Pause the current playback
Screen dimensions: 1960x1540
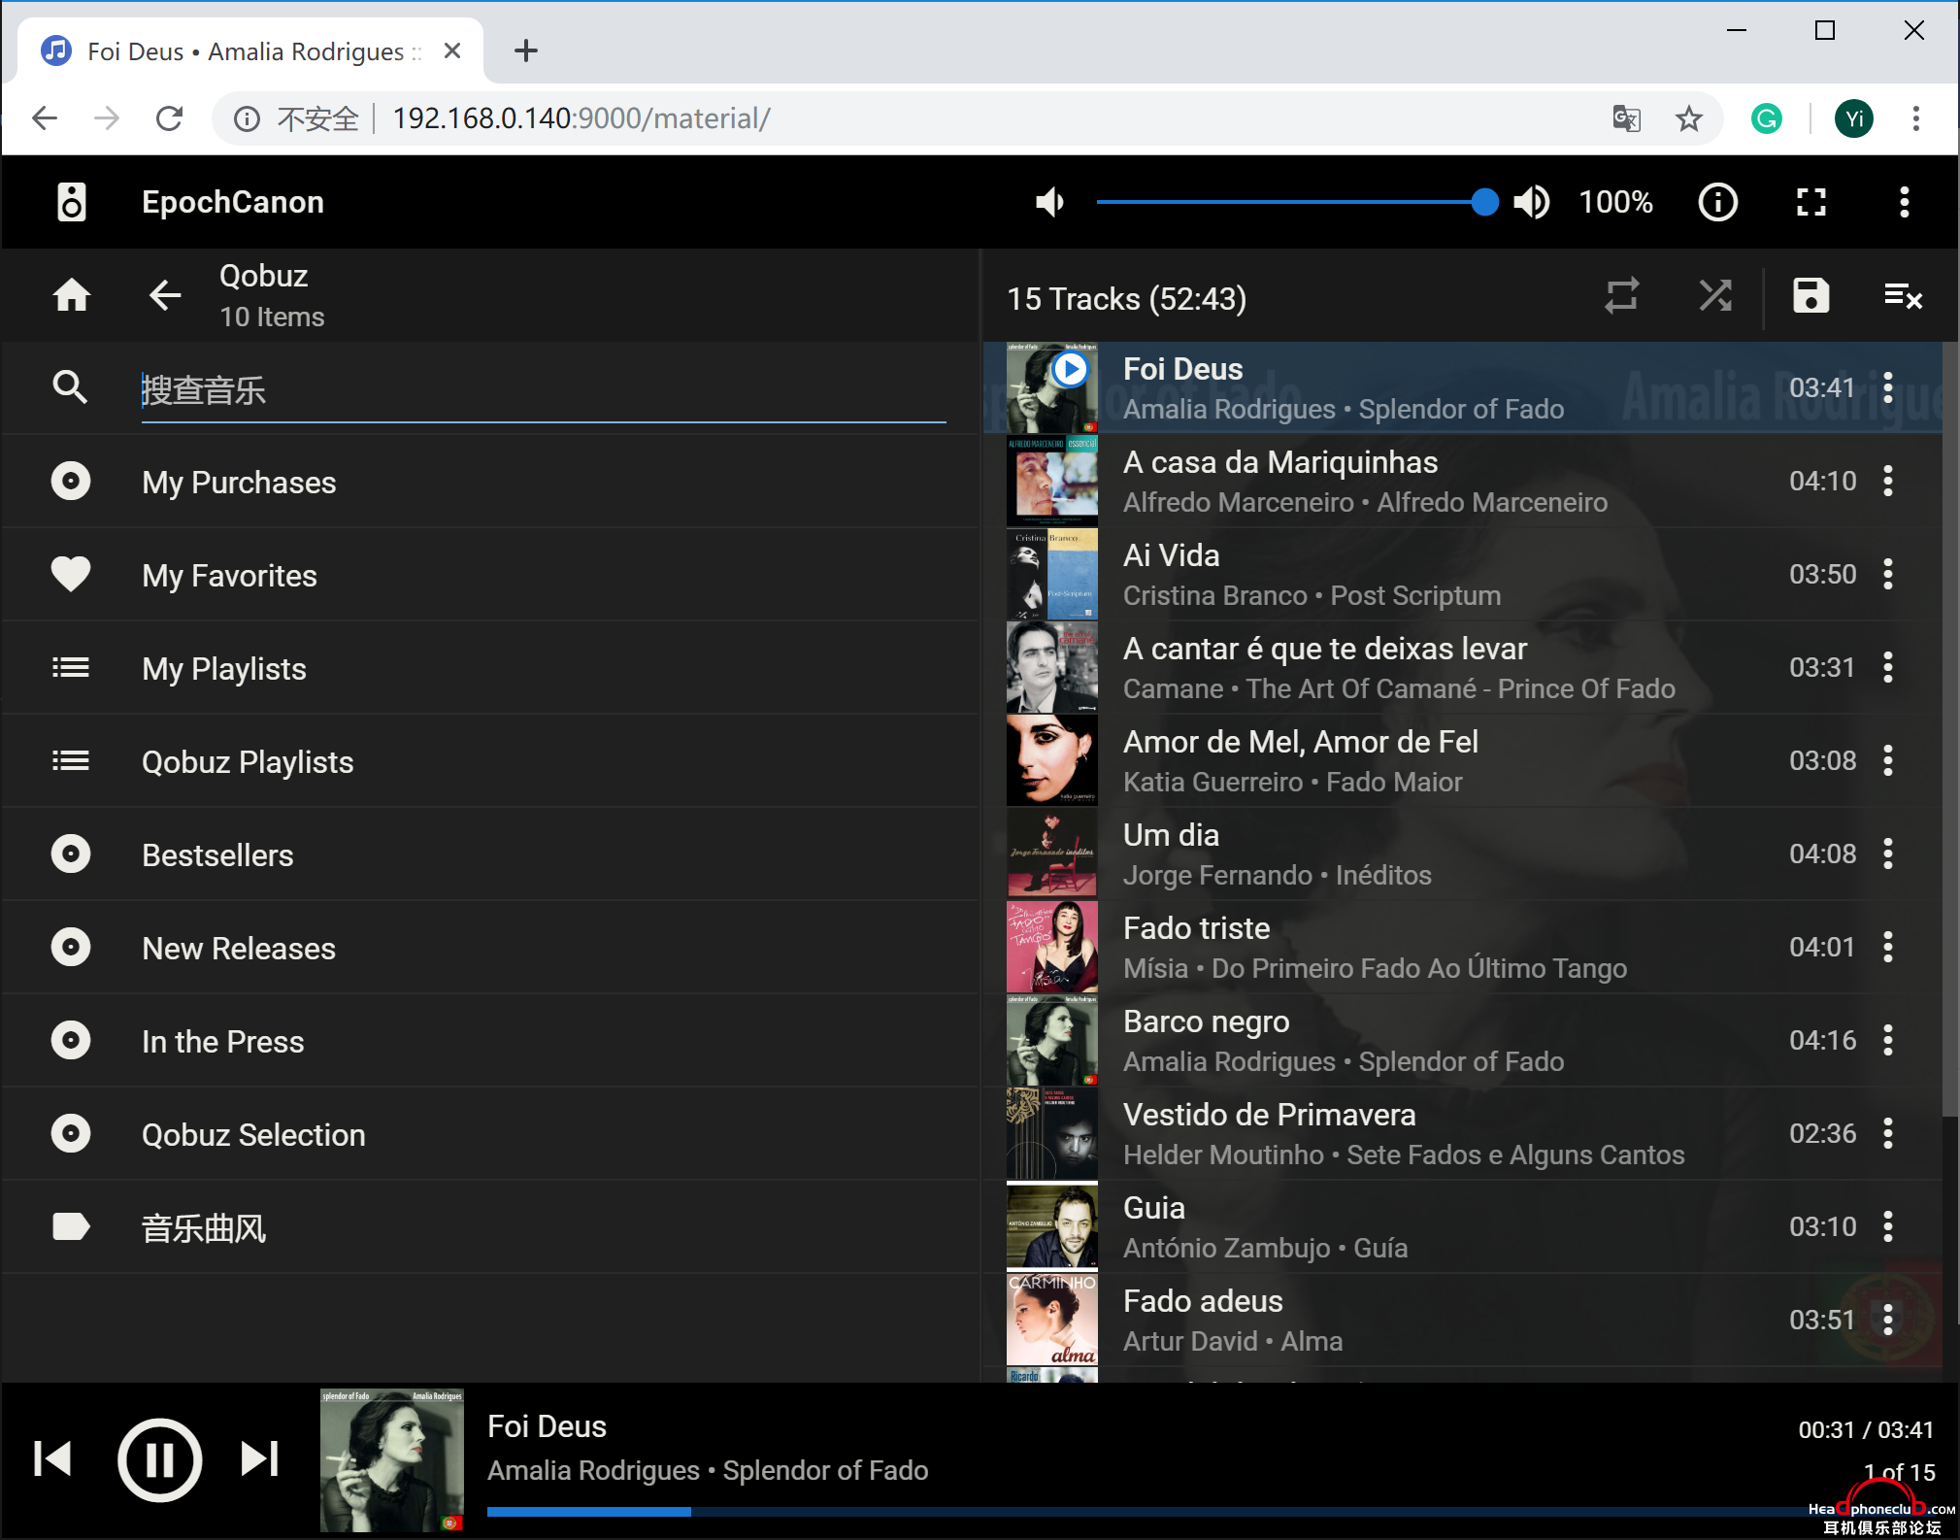click(x=159, y=1459)
